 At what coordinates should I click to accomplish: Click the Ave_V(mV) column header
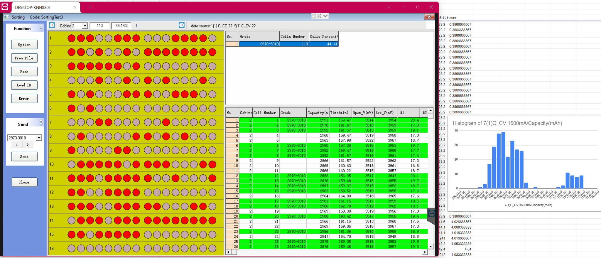(x=386, y=113)
